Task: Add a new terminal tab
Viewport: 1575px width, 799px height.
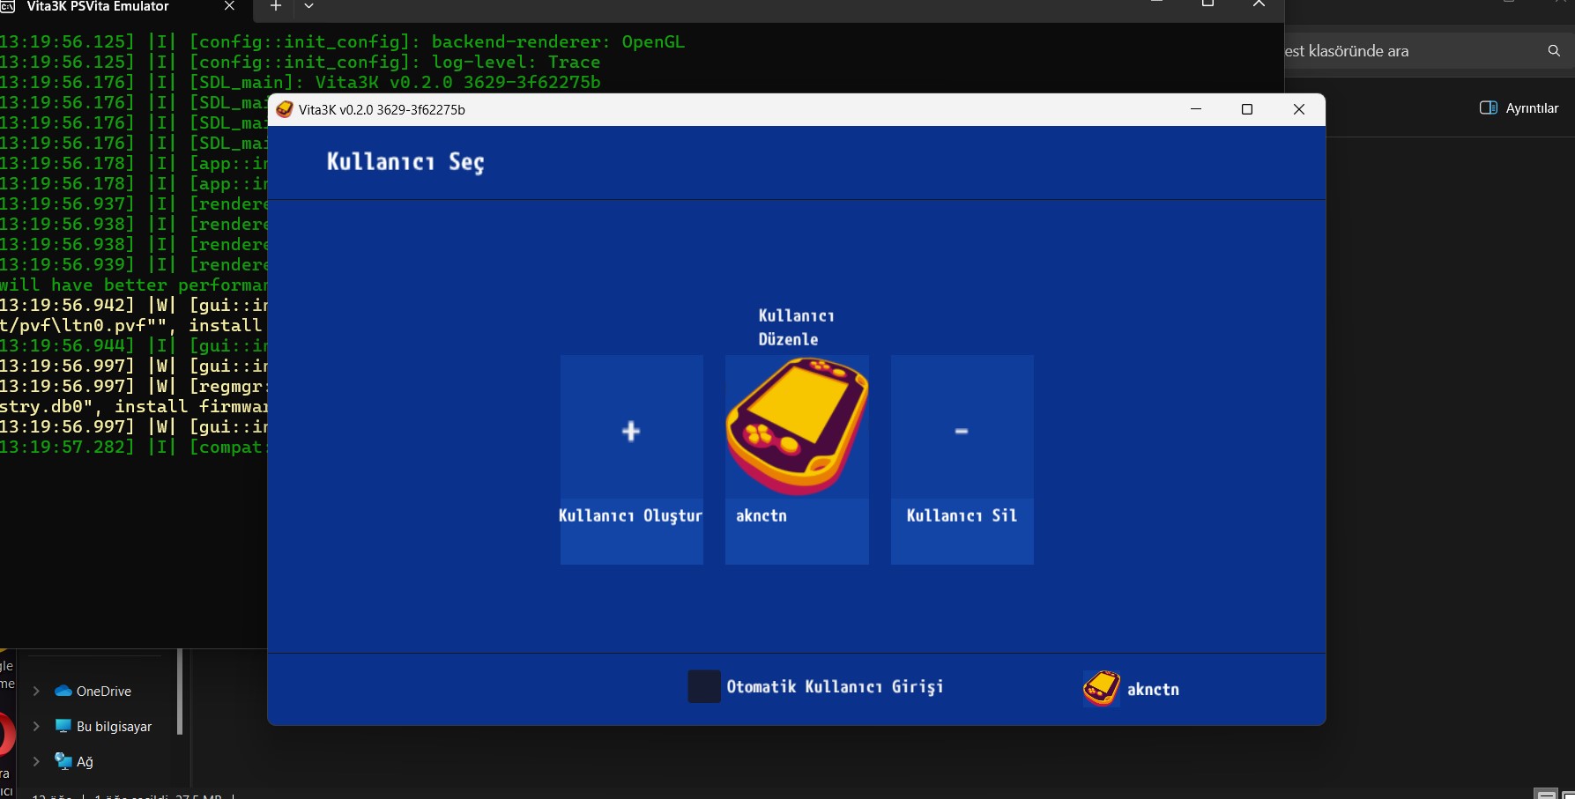Action: [x=275, y=6]
